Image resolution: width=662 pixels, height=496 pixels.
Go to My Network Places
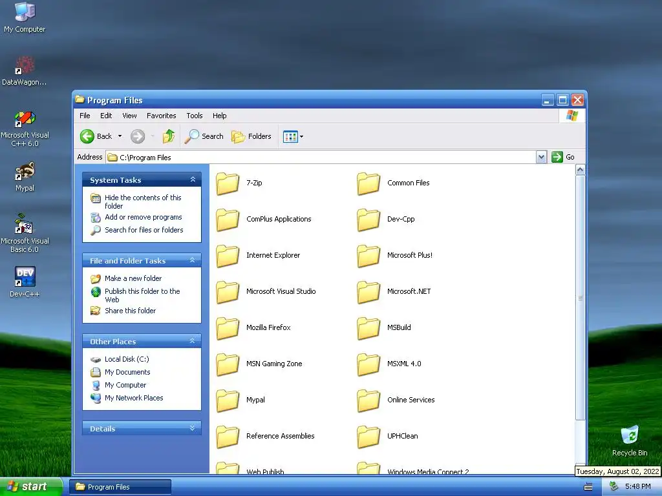click(134, 398)
